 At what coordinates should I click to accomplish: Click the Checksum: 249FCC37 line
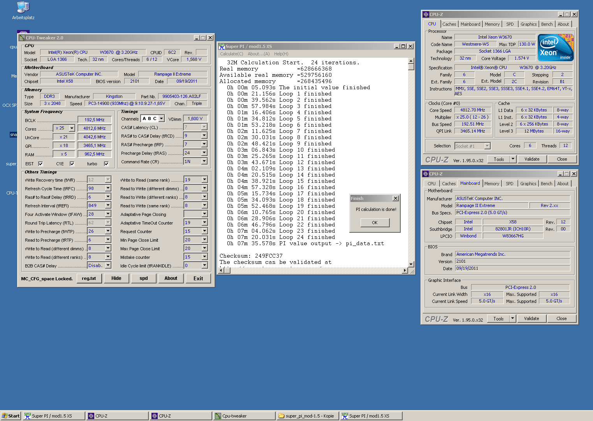(251, 256)
